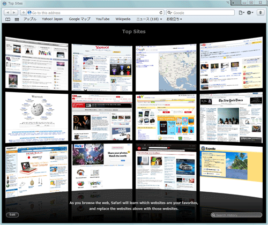
Task: Reload the page with the refresh icon
Action: click(161, 12)
